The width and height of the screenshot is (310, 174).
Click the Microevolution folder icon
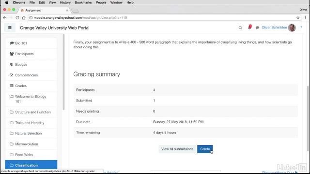12,144
